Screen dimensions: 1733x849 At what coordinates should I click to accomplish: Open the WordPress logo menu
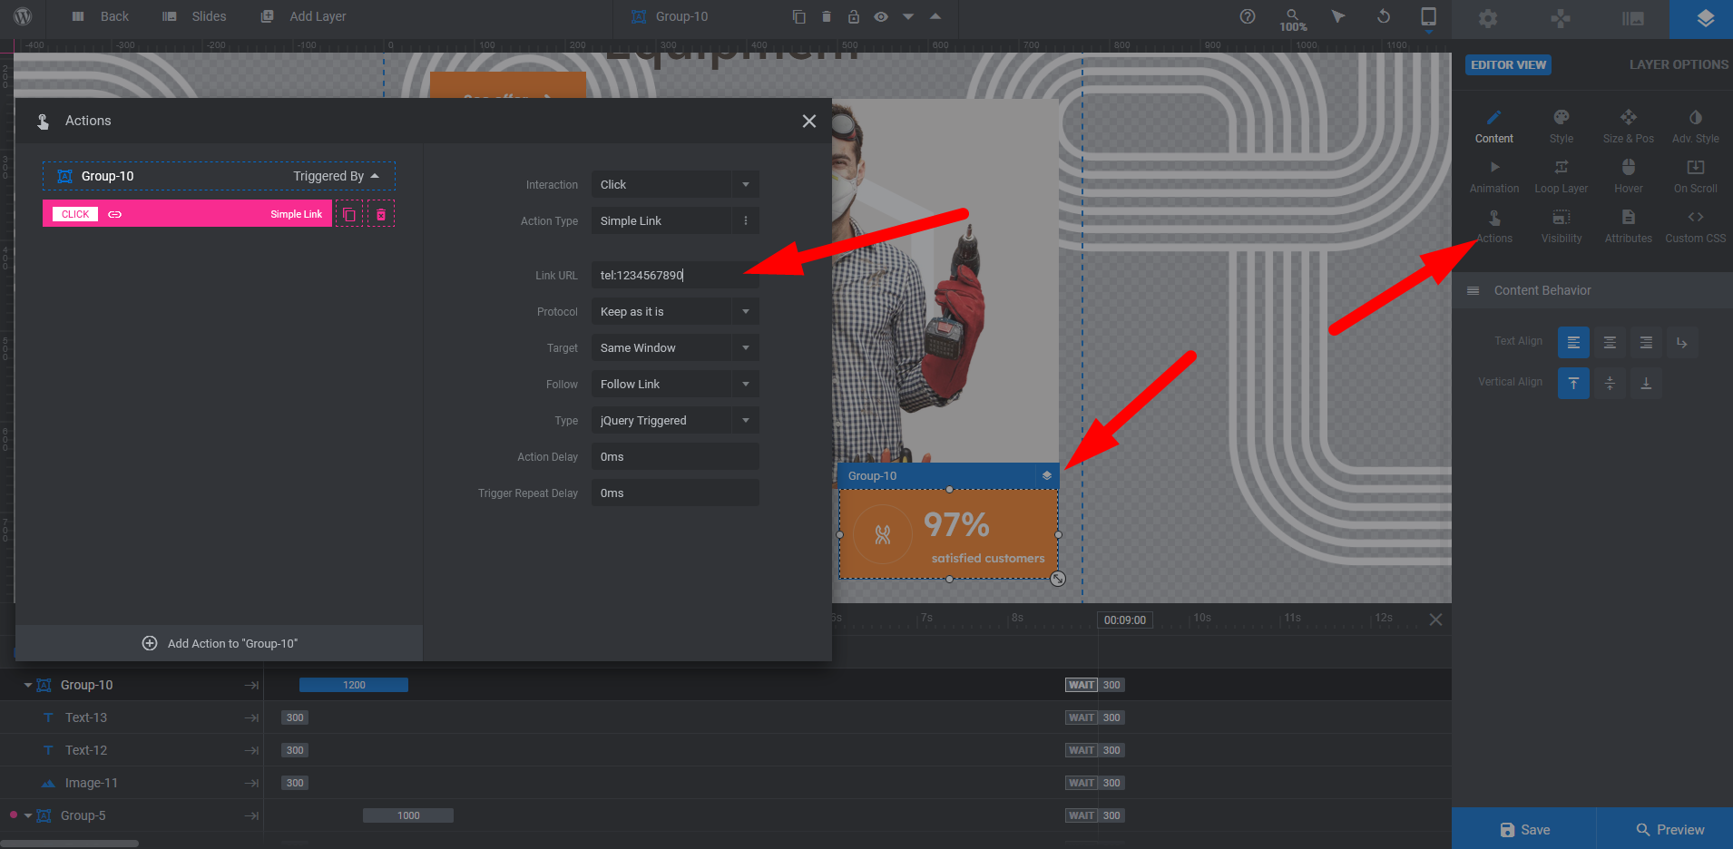(x=24, y=16)
